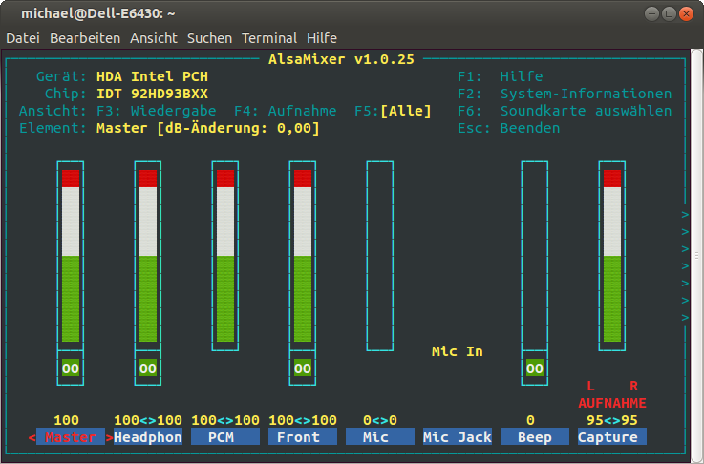The image size is (704, 464).
Task: Click the empty Mic volume bar
Action: tap(380, 256)
